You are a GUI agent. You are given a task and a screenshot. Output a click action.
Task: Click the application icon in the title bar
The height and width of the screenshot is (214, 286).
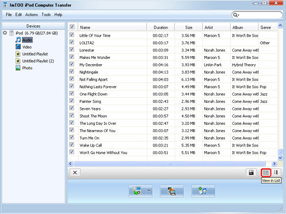point(5,5)
